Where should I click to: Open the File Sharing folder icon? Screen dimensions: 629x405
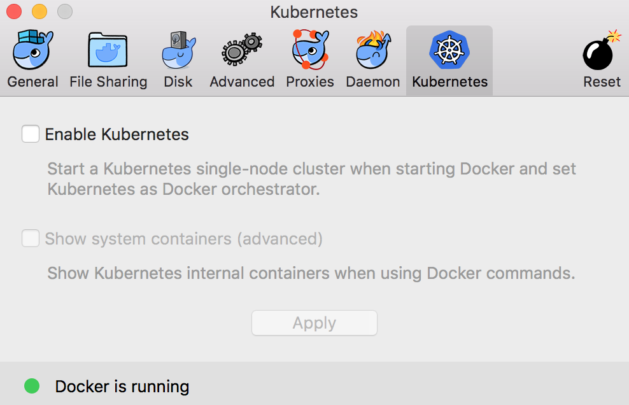point(108,50)
